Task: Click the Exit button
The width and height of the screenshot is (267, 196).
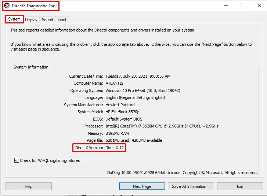Action: 240,186
